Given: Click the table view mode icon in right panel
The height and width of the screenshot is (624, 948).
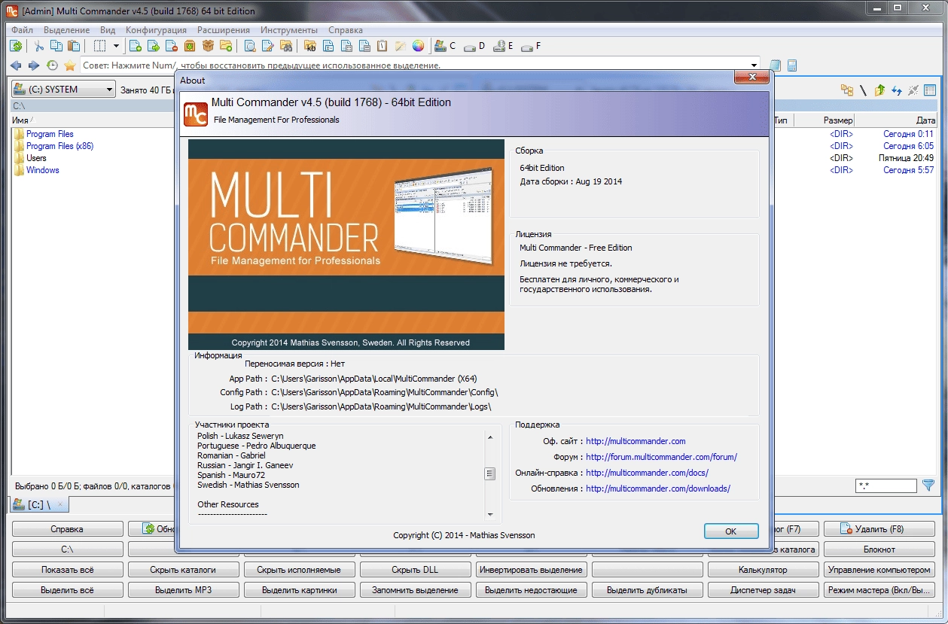Looking at the screenshot, I should 930,90.
